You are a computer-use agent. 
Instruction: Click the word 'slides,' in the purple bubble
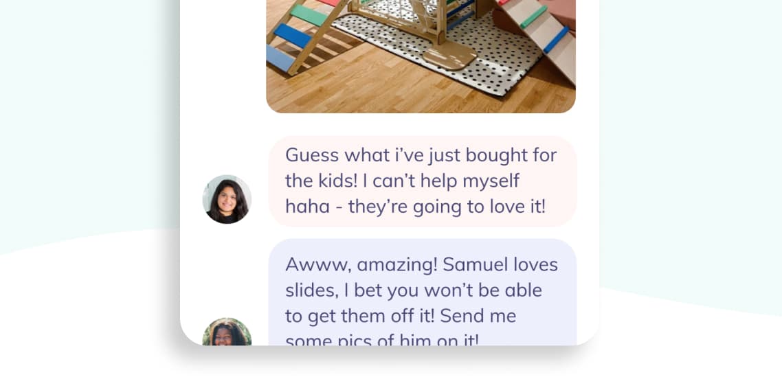pyautogui.click(x=312, y=290)
